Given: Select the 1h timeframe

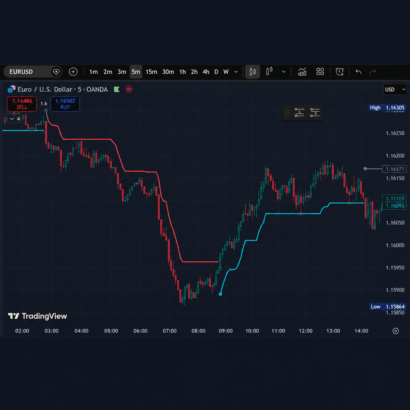Looking at the screenshot, I should point(182,72).
